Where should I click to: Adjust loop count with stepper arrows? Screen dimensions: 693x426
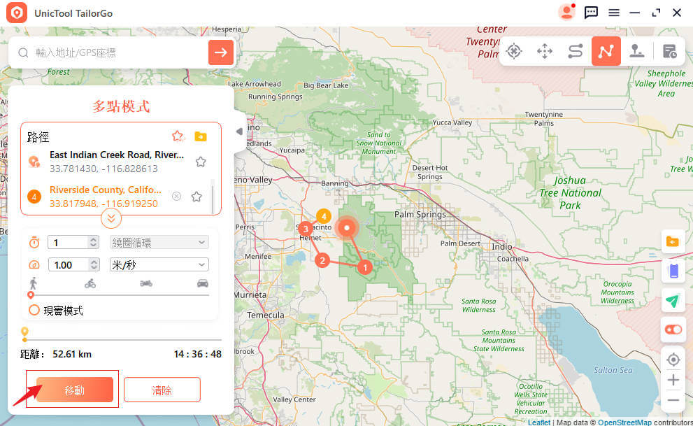coord(93,242)
